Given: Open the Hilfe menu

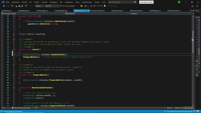Looking at the screenshot, I should click(104, 2).
